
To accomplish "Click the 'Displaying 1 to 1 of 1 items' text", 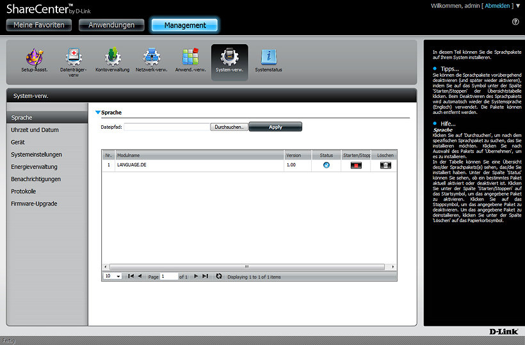I will (254, 277).
